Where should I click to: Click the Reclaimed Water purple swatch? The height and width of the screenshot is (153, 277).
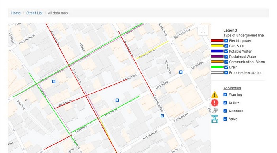click(217, 57)
